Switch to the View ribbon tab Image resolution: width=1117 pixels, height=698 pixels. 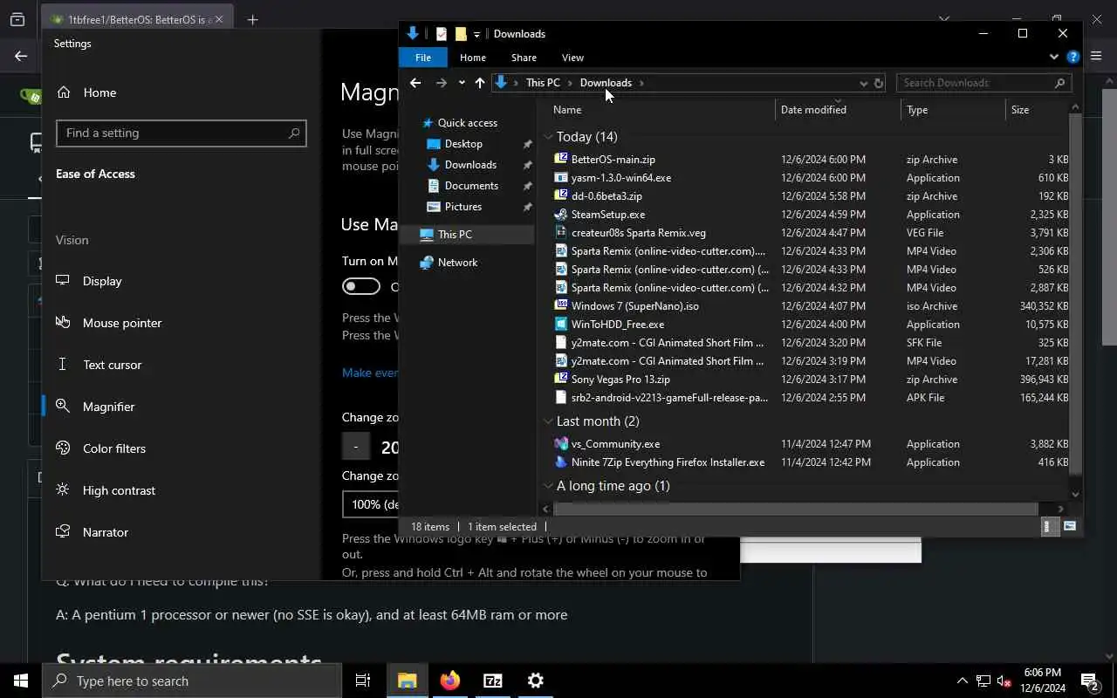[572, 58]
